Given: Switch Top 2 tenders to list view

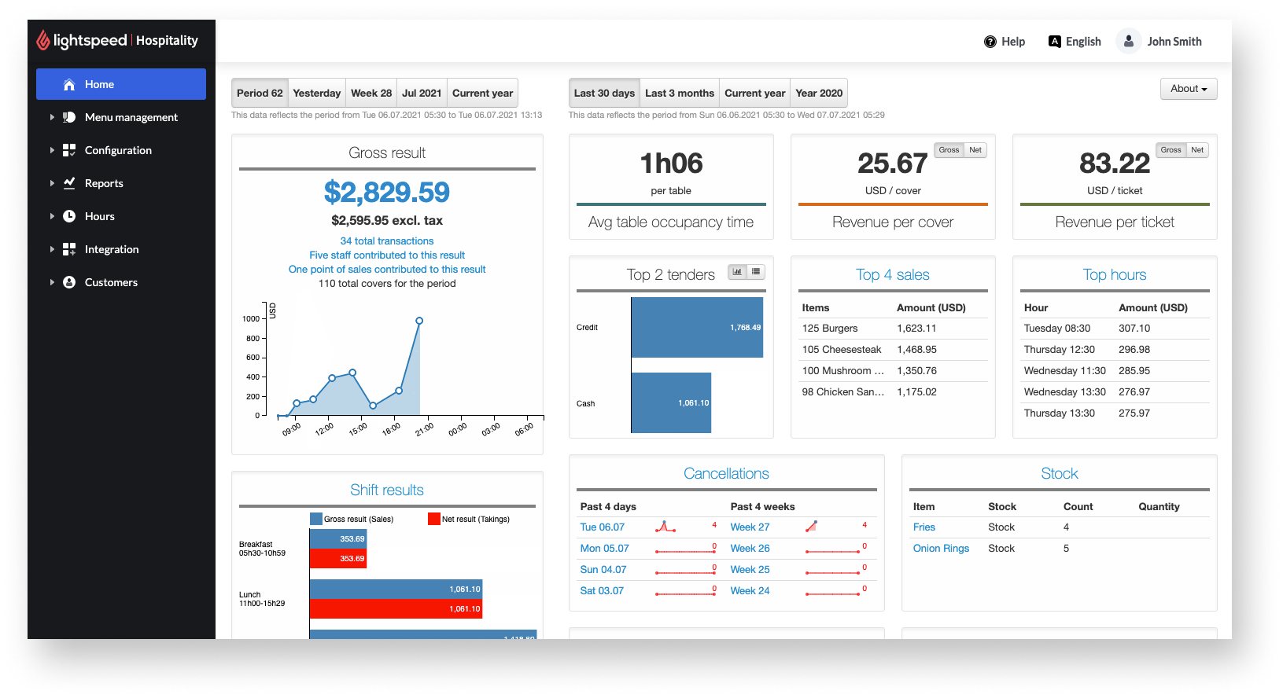Looking at the screenshot, I should (x=756, y=272).
